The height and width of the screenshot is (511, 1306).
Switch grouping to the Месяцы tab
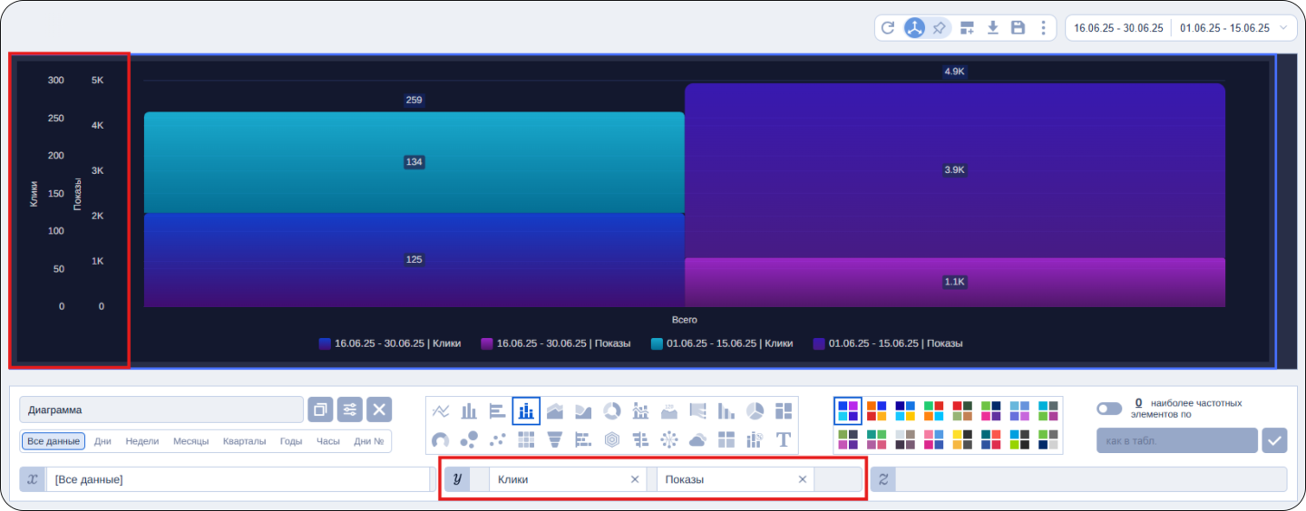190,441
